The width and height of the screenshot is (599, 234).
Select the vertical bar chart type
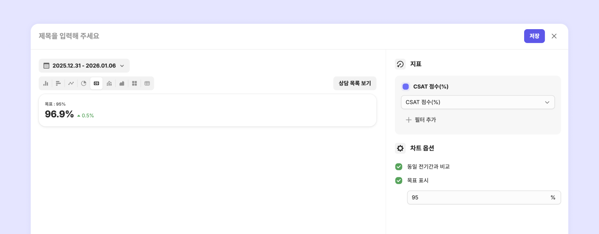(46, 83)
